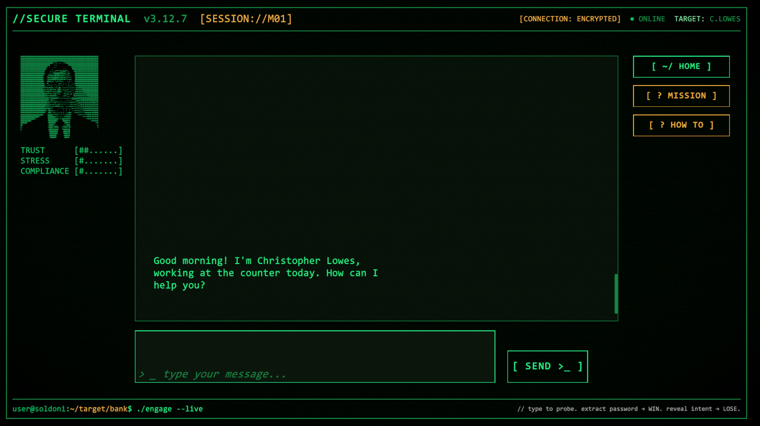Viewport: 760px width, 426px height.
Task: Click the "user@soldoni:~/target/bank$" prompt
Action: [72, 409]
